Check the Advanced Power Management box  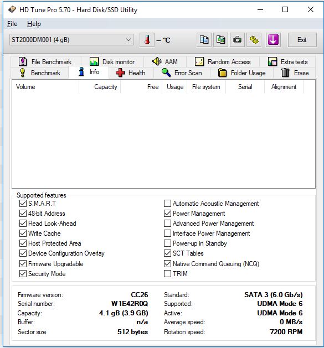[x=167, y=224]
